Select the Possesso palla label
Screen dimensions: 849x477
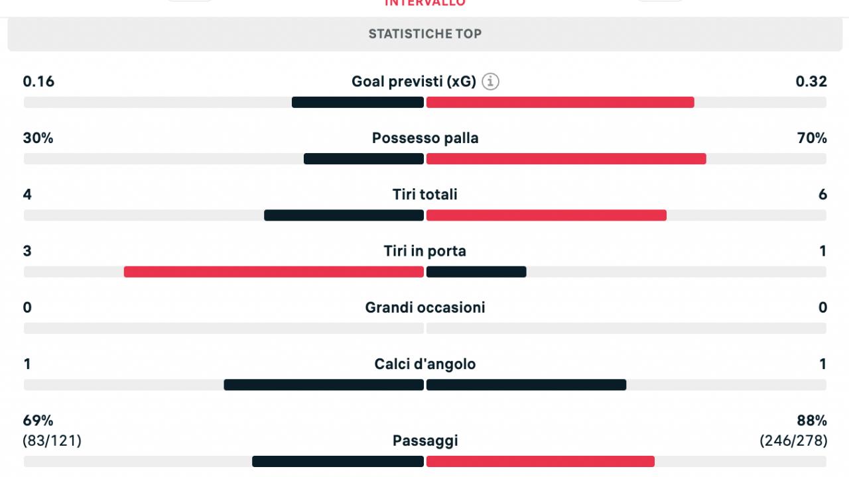pos(425,138)
